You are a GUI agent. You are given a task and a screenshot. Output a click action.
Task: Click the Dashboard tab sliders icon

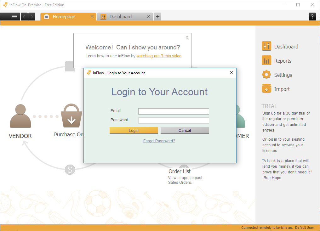click(103, 17)
